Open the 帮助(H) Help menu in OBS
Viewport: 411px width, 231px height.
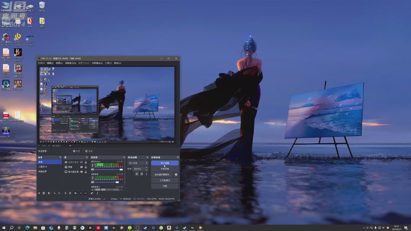pyautogui.click(x=118, y=63)
